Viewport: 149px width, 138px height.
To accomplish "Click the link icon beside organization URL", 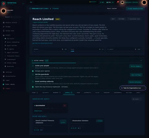I will pyautogui.click(x=33, y=43).
